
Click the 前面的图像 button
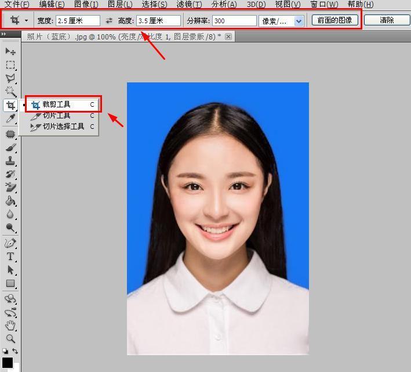click(334, 20)
